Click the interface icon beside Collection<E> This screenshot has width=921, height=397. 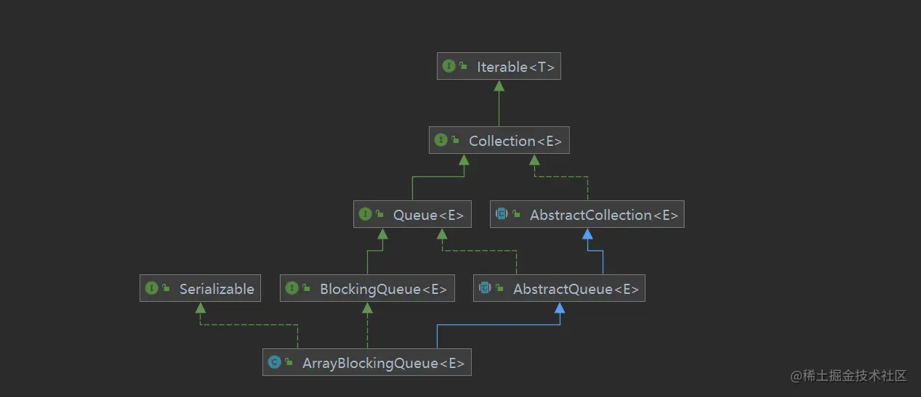point(441,141)
